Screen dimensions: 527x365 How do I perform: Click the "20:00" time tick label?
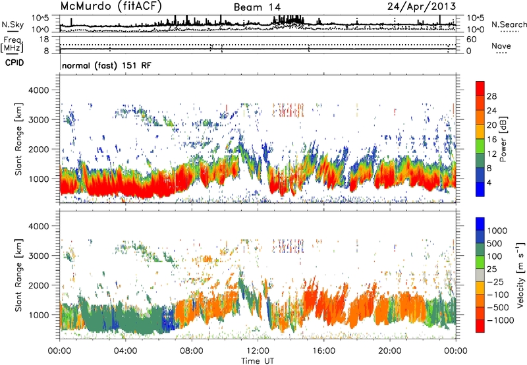click(x=389, y=351)
